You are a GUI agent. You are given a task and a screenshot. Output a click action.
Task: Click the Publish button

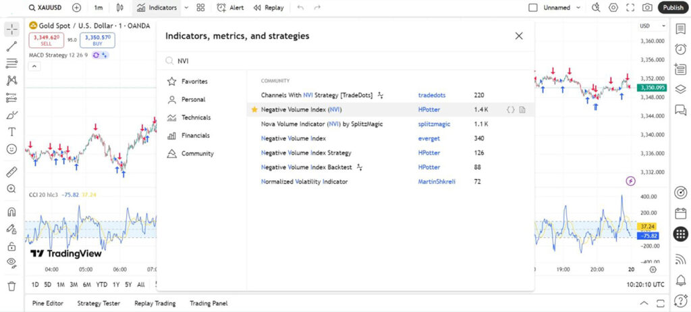(673, 7)
